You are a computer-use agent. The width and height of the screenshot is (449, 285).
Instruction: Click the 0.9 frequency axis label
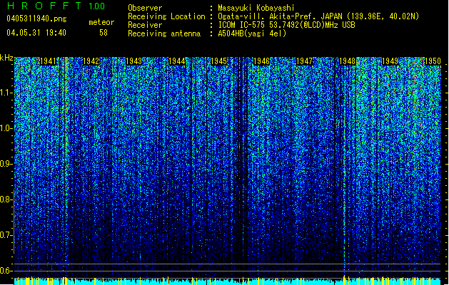click(6, 164)
